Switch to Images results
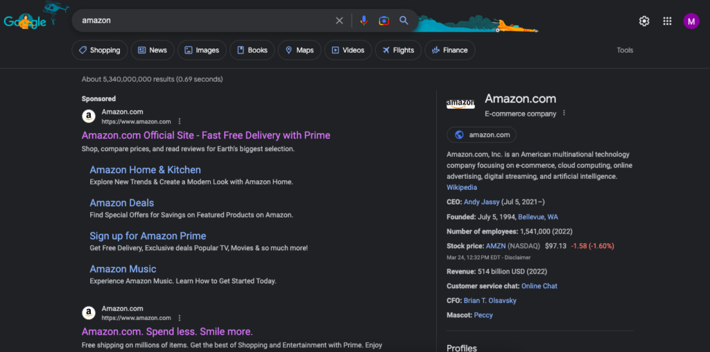The width and height of the screenshot is (710, 352). click(x=202, y=50)
